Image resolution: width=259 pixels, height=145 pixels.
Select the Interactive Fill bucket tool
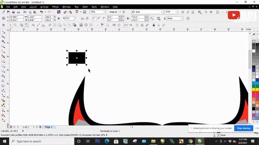[x=3, y=120]
